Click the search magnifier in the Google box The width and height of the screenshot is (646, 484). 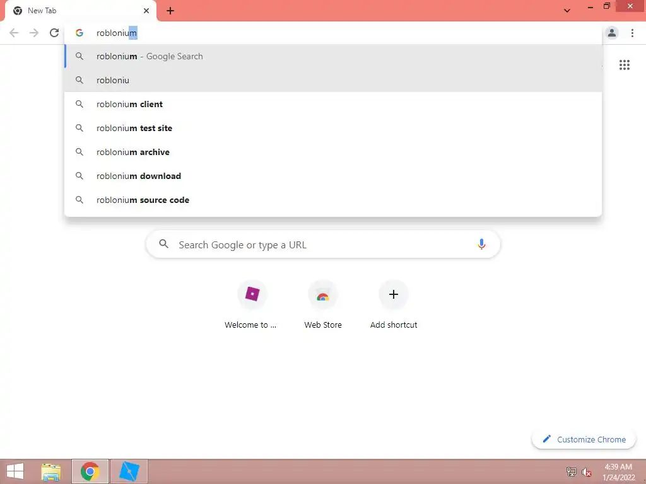click(x=163, y=244)
